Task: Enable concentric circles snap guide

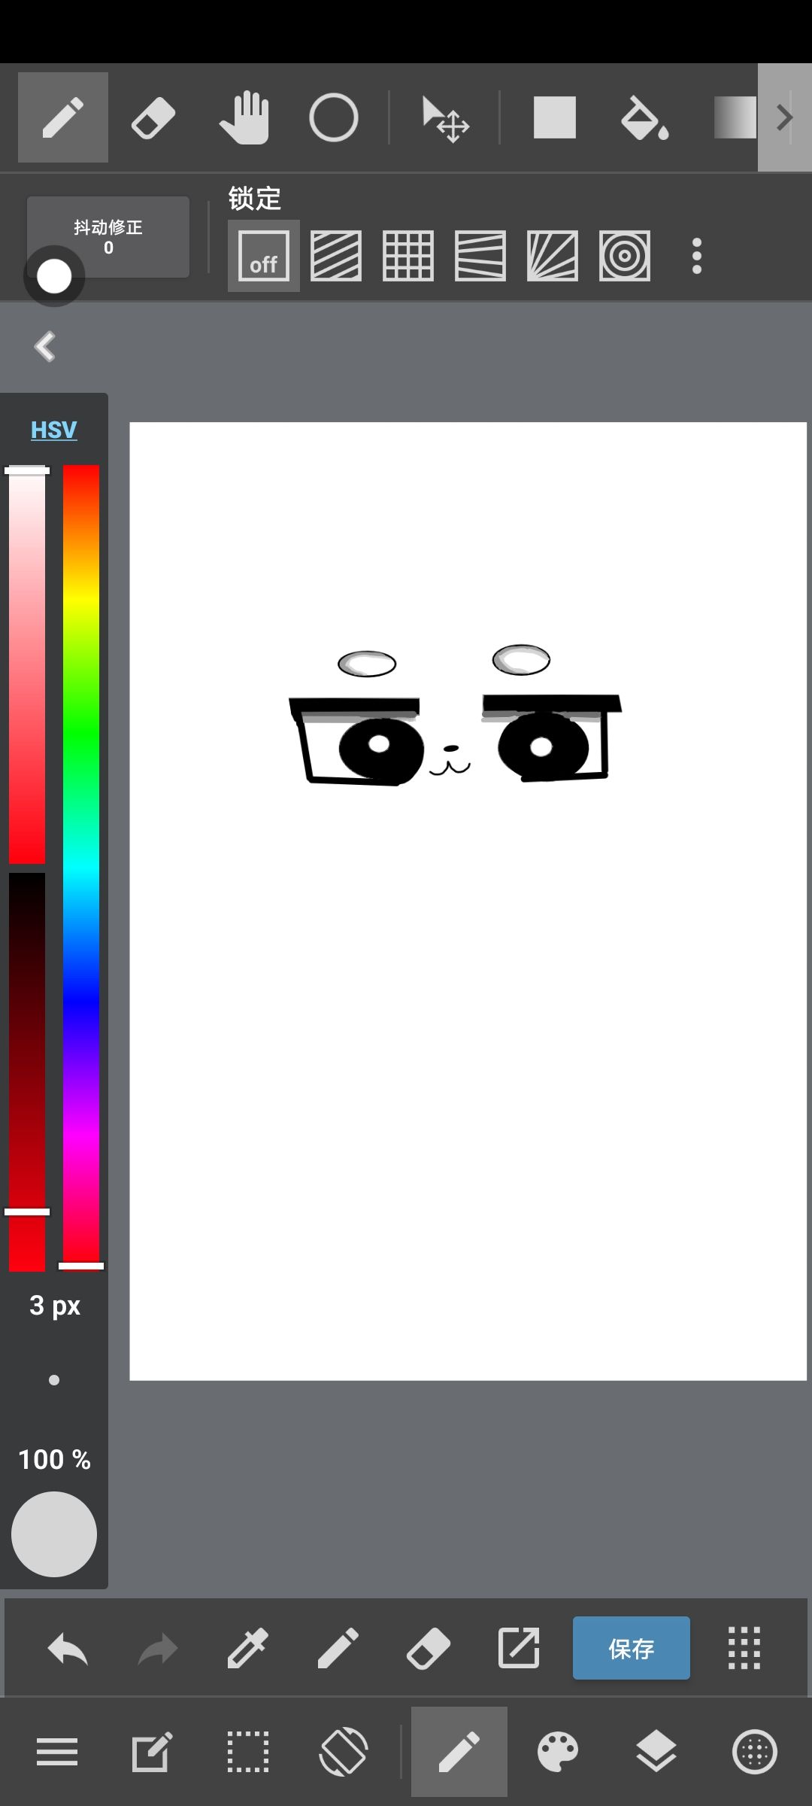Action: [x=625, y=256]
